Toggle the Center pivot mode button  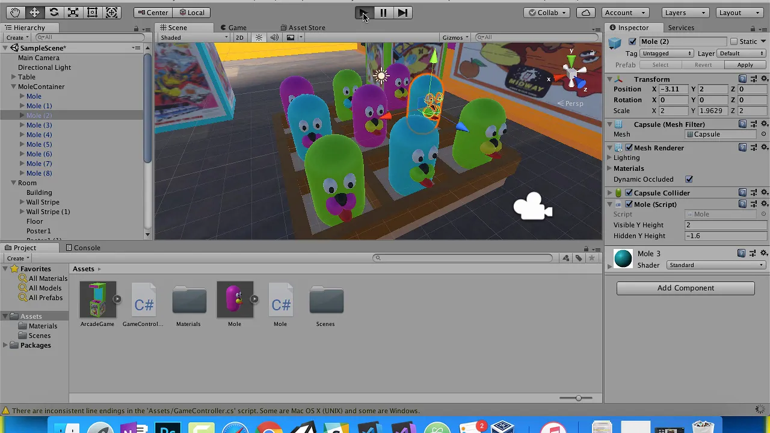tap(152, 12)
